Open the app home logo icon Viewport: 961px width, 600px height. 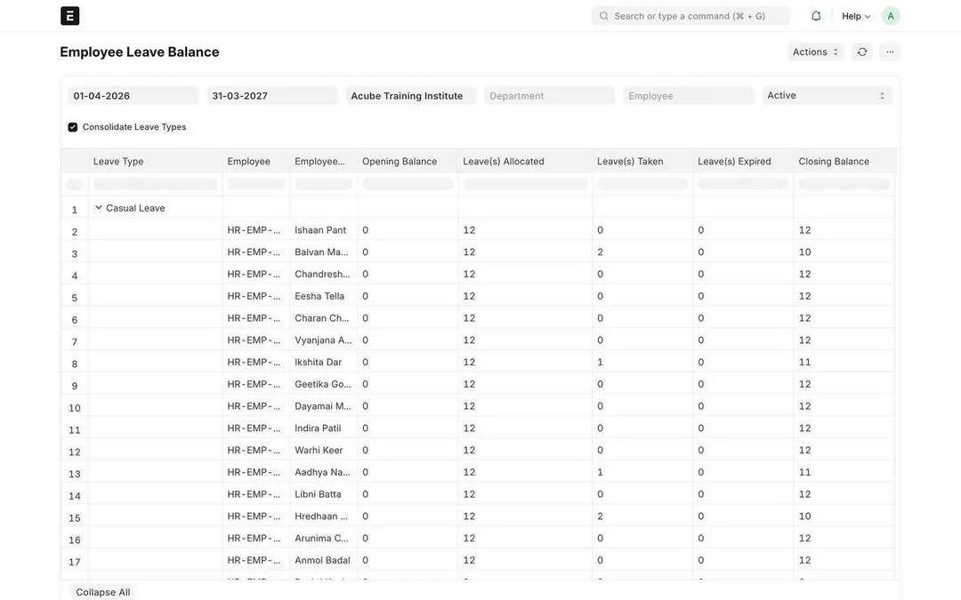tap(70, 16)
